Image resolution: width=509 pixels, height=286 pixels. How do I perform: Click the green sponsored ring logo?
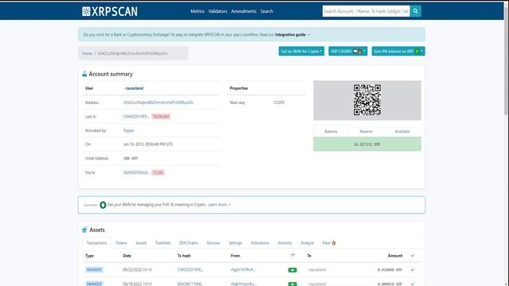click(103, 205)
